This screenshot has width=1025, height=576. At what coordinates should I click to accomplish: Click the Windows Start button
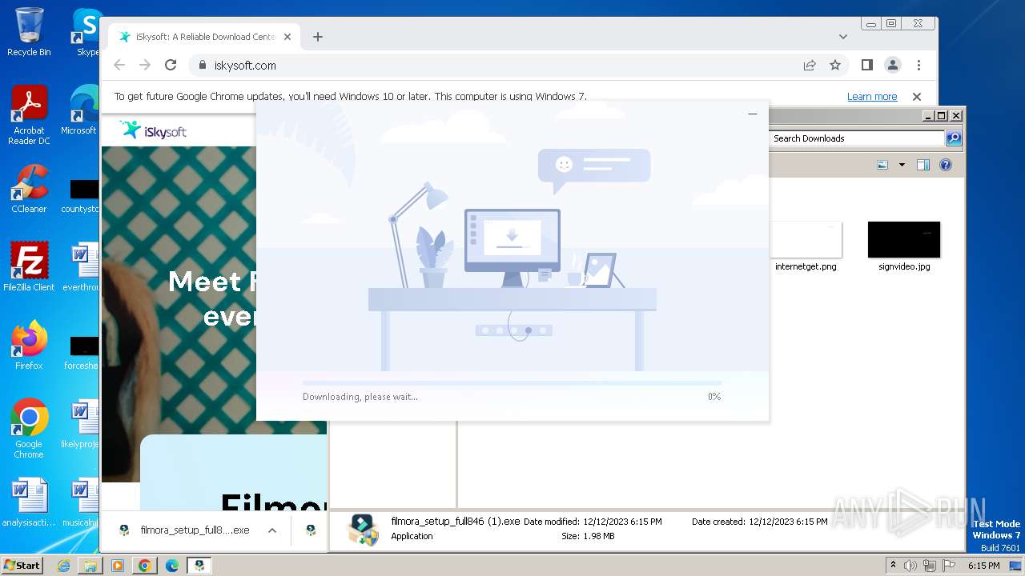tap(22, 565)
